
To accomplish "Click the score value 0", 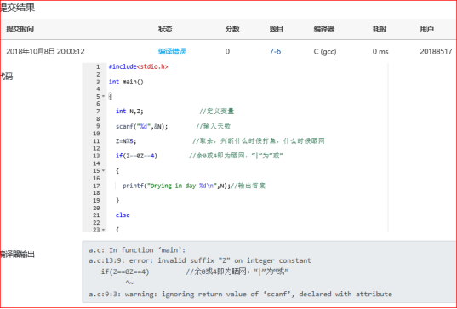I will tap(227, 52).
